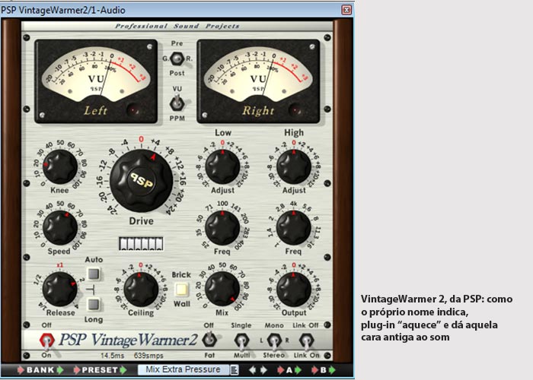The height and width of the screenshot is (380, 533).
Task: Click the High Adjust knob
Action: click(x=294, y=167)
